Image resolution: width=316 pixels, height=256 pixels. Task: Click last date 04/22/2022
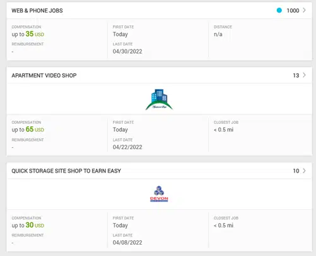click(128, 147)
